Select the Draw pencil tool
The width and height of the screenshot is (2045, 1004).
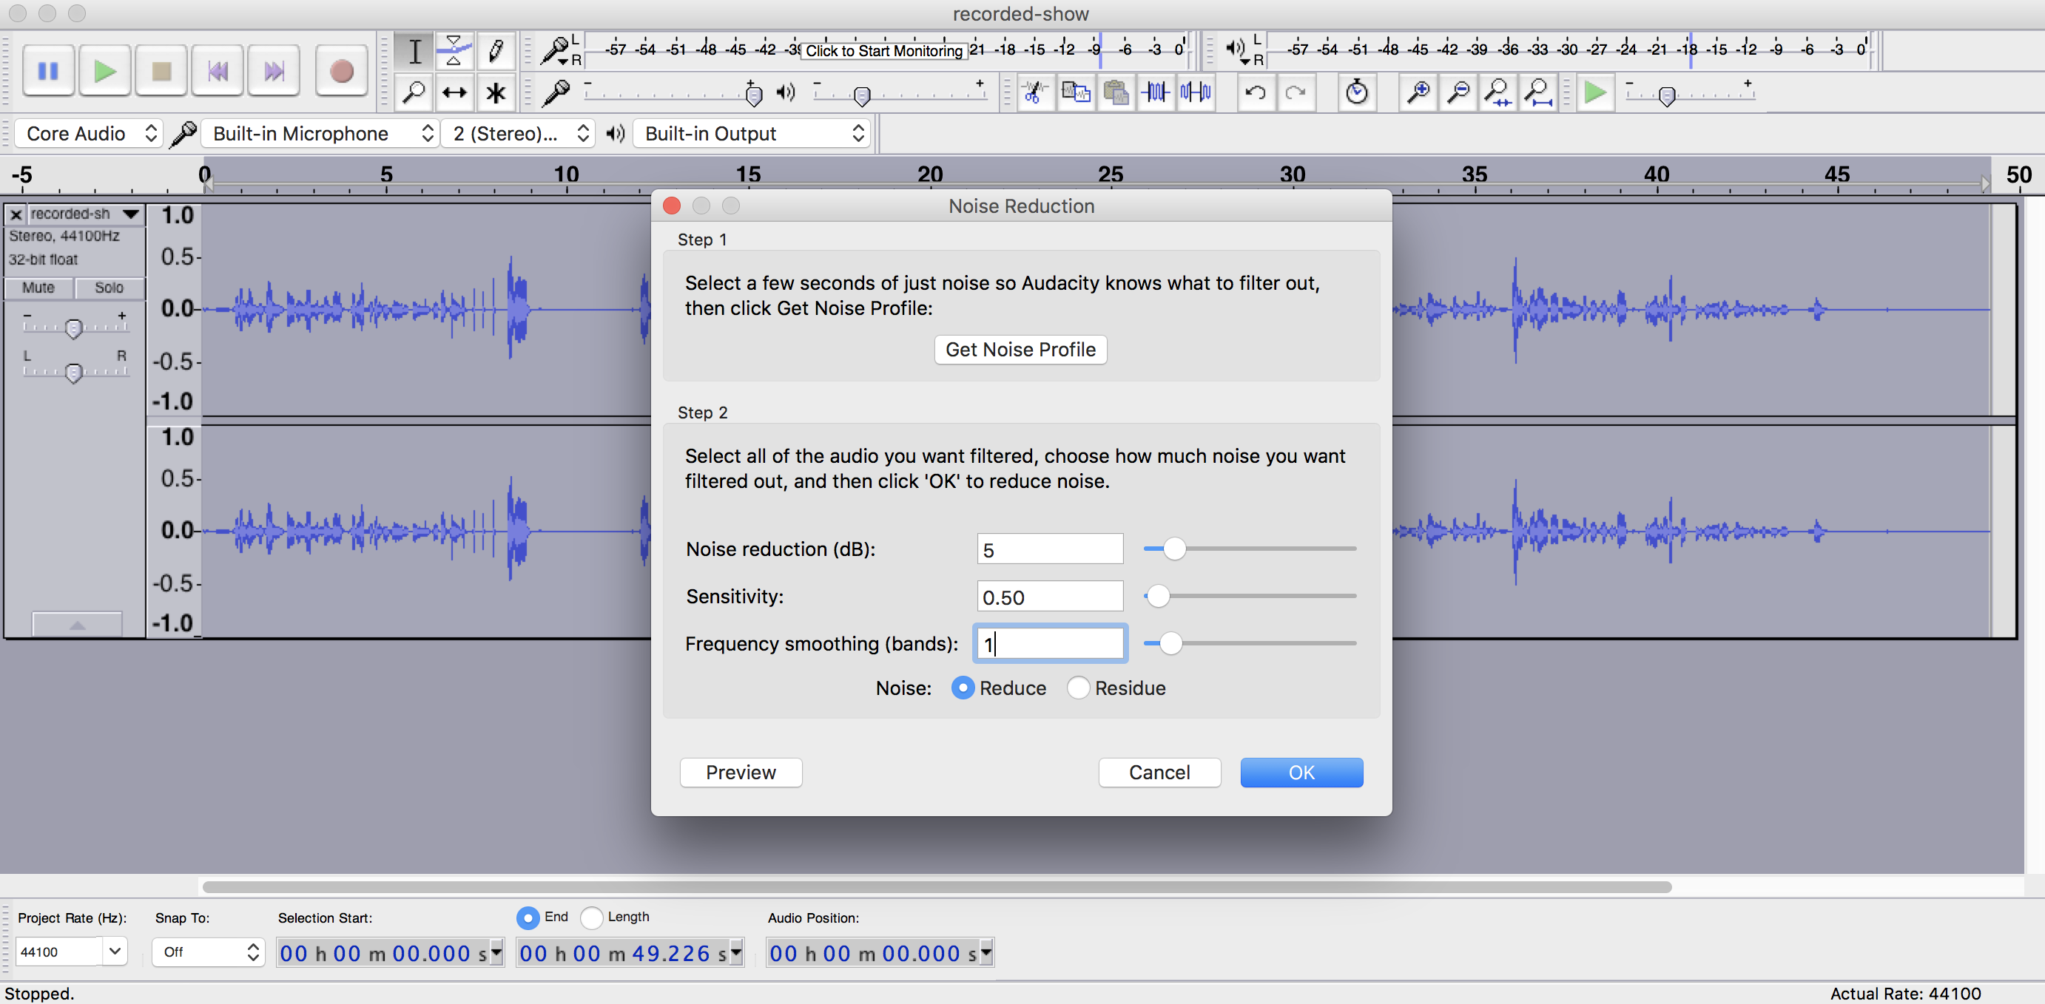(x=496, y=52)
